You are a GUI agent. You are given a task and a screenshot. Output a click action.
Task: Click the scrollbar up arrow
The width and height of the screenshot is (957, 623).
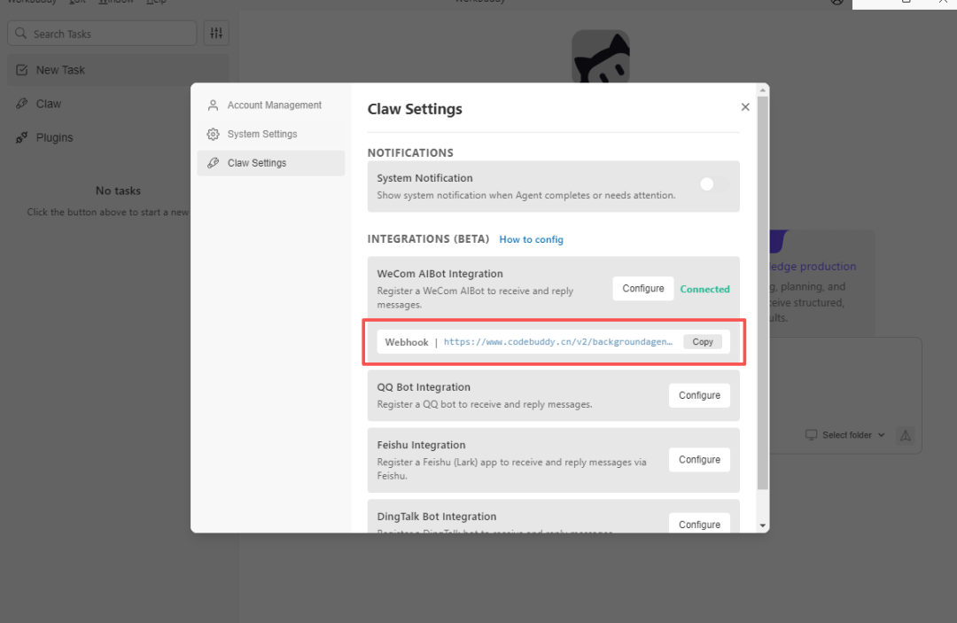coord(762,90)
